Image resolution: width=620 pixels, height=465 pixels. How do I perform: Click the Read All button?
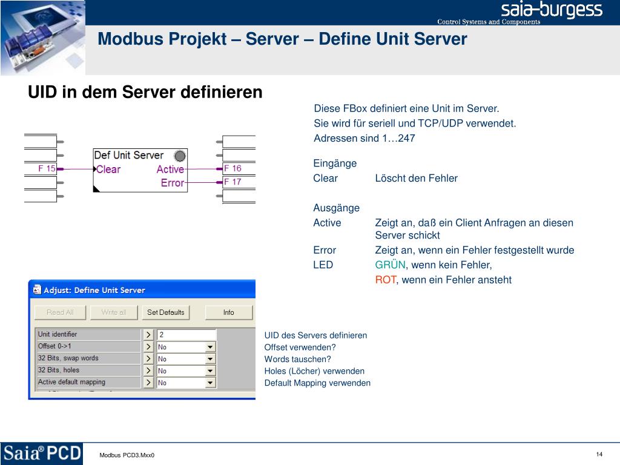point(60,312)
